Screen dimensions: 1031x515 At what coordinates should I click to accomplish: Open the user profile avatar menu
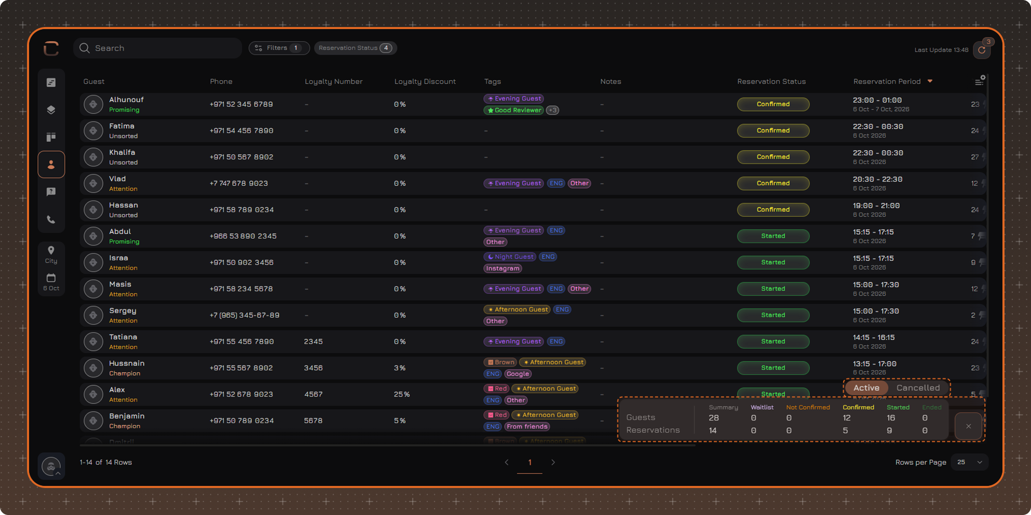pyautogui.click(x=51, y=466)
